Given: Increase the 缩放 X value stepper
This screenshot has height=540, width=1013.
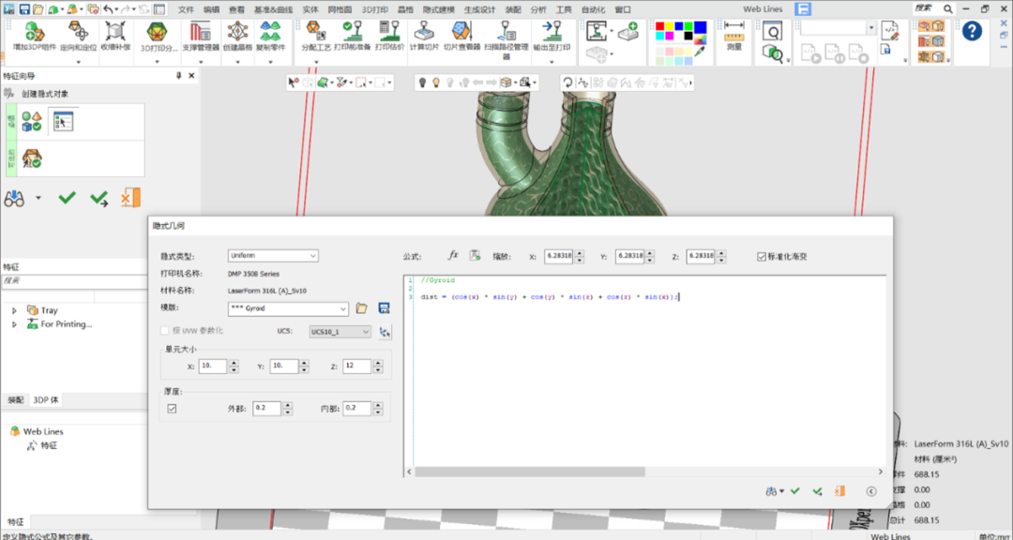Looking at the screenshot, I should click(579, 253).
